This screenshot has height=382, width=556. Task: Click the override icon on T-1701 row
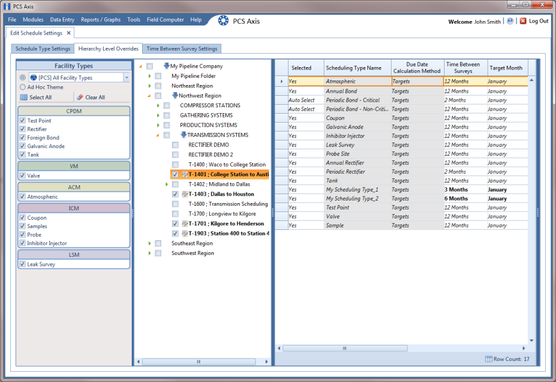click(x=185, y=224)
